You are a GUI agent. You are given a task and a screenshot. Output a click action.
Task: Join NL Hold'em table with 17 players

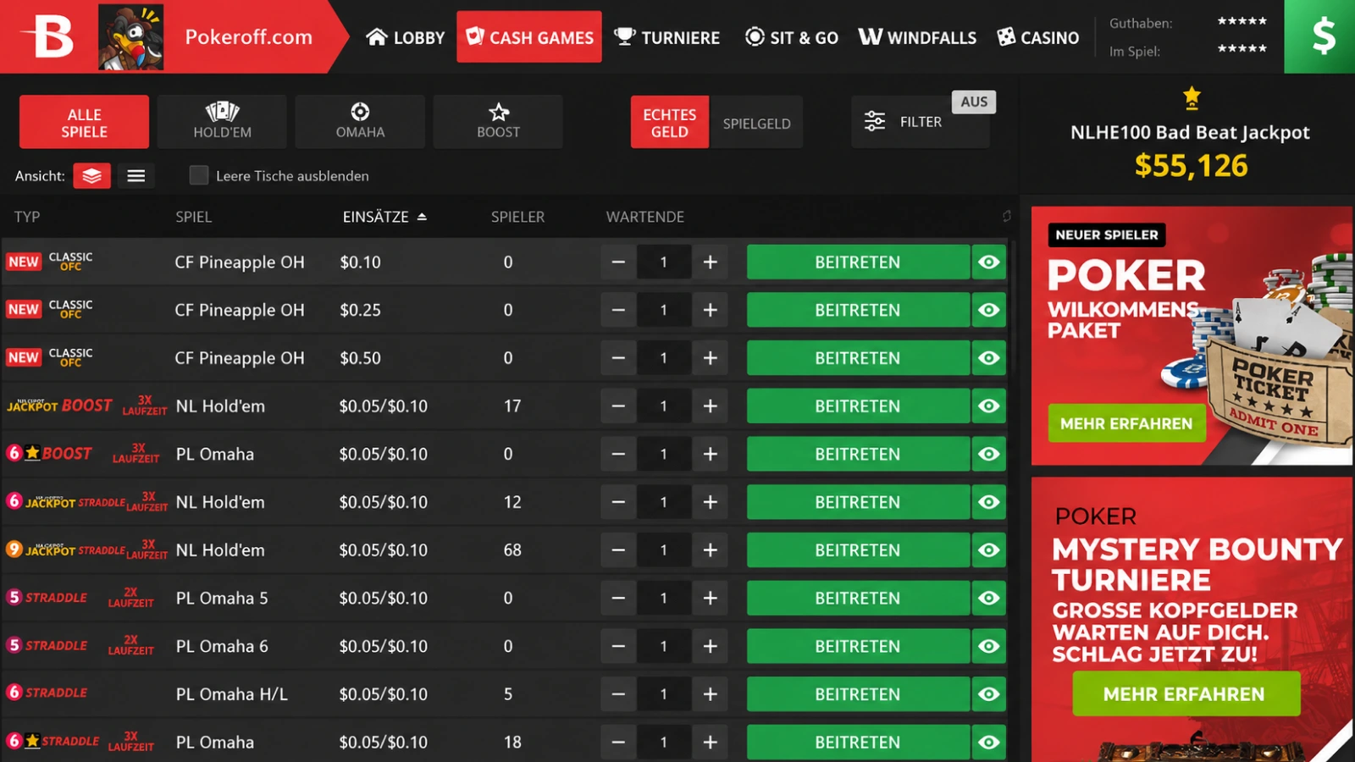tap(857, 406)
